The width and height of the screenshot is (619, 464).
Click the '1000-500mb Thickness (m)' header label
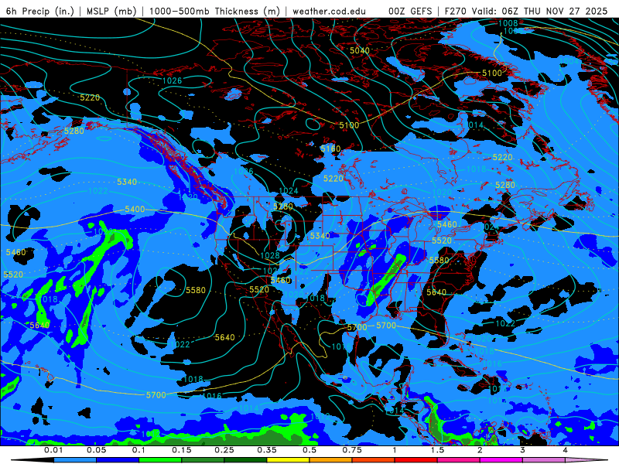(214, 11)
